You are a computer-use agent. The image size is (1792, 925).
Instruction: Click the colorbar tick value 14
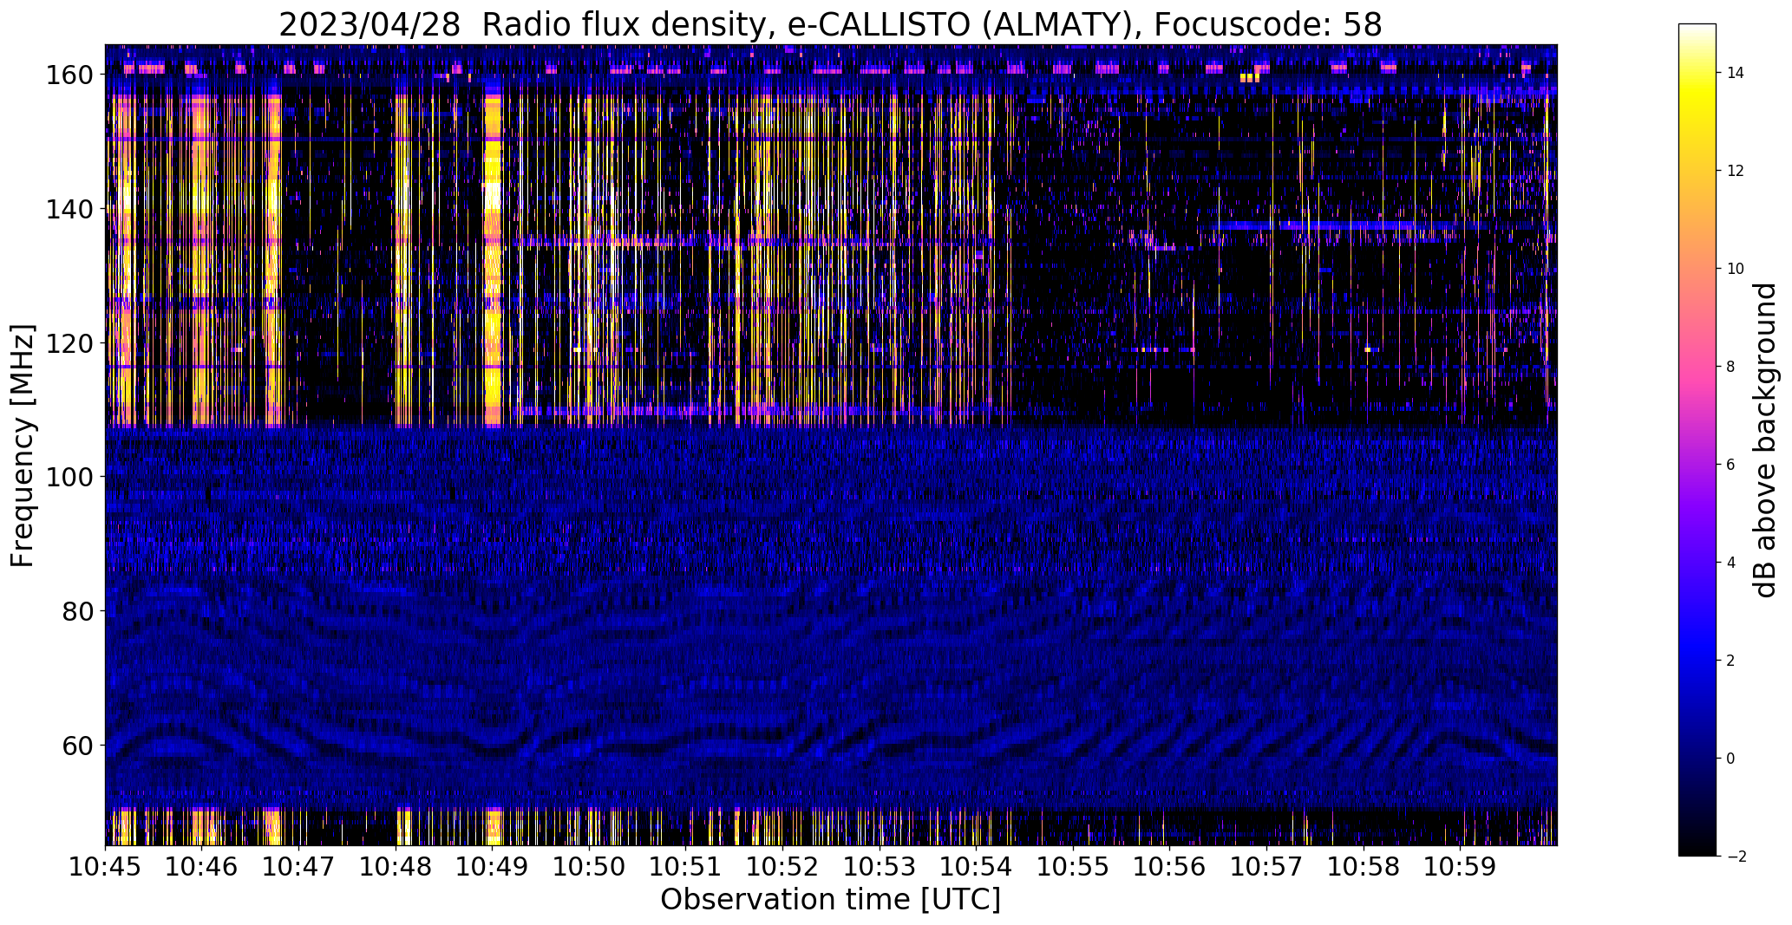point(1736,73)
